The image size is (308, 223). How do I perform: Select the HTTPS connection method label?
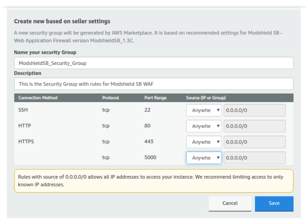(x=26, y=142)
